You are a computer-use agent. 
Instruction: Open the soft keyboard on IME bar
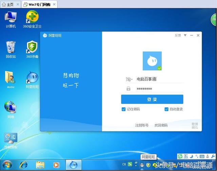[x=202, y=156]
